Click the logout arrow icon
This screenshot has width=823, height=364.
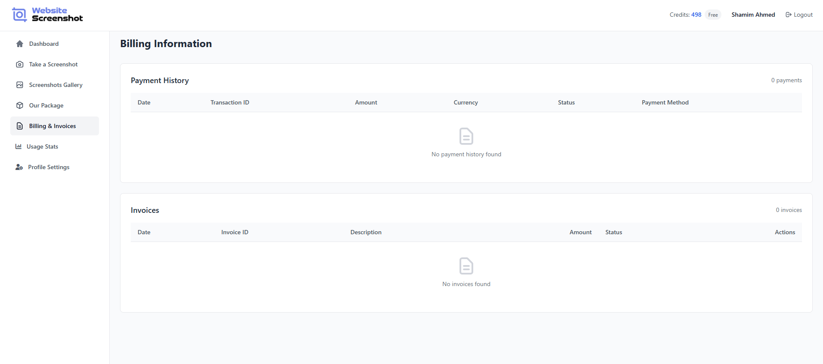[x=788, y=15]
